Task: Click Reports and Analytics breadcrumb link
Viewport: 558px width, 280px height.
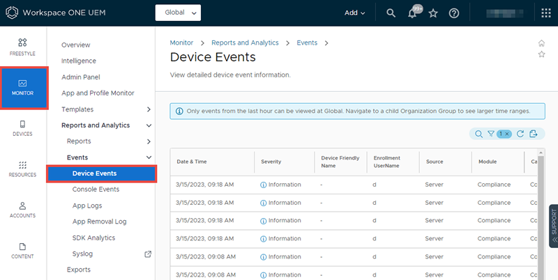Action: 245,42
